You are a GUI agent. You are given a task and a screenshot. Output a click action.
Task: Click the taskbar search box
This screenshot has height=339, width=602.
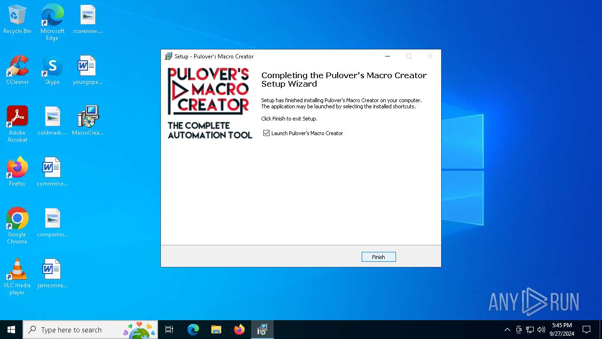pos(90,330)
